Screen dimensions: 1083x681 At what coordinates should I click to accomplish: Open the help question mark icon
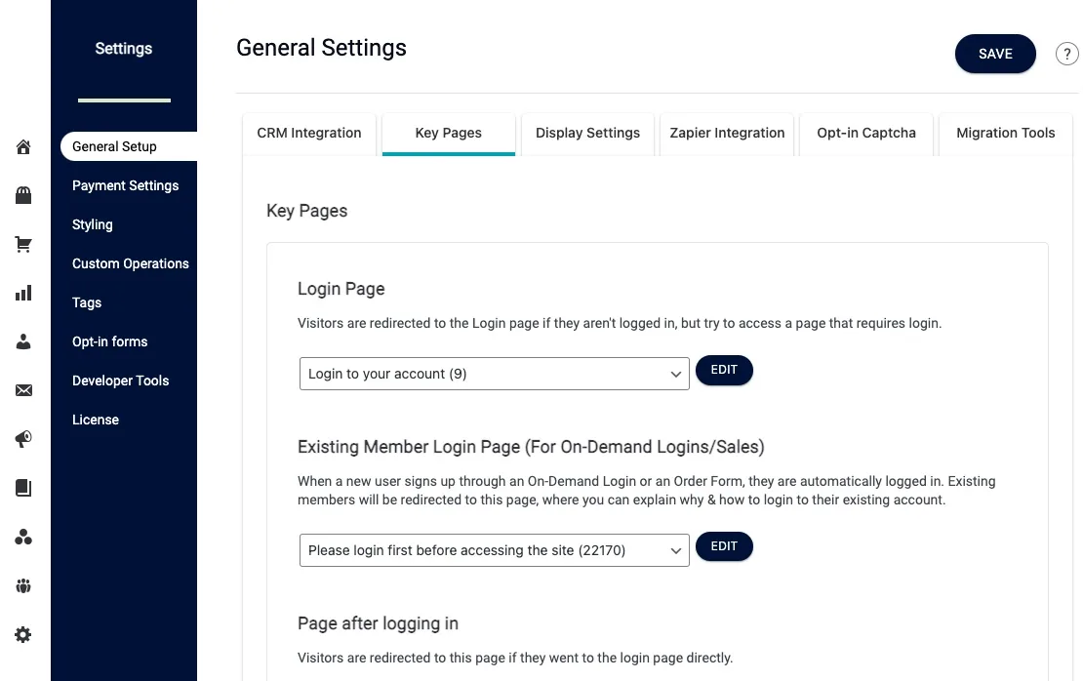click(x=1066, y=54)
